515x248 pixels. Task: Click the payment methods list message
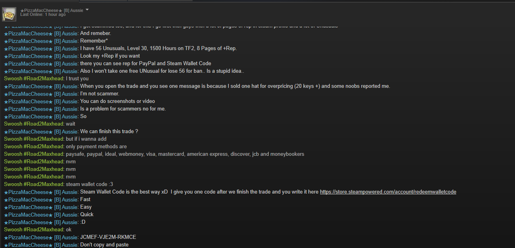(x=185, y=154)
